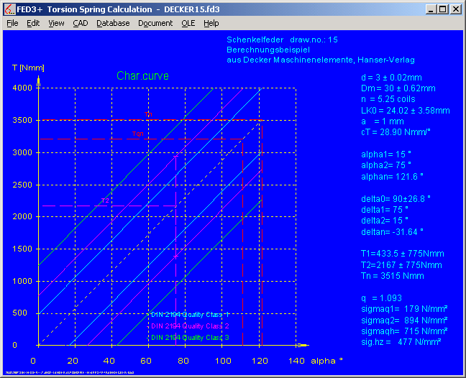The height and width of the screenshot is (378, 466).
Task: Open the Help menu
Action: (211, 23)
